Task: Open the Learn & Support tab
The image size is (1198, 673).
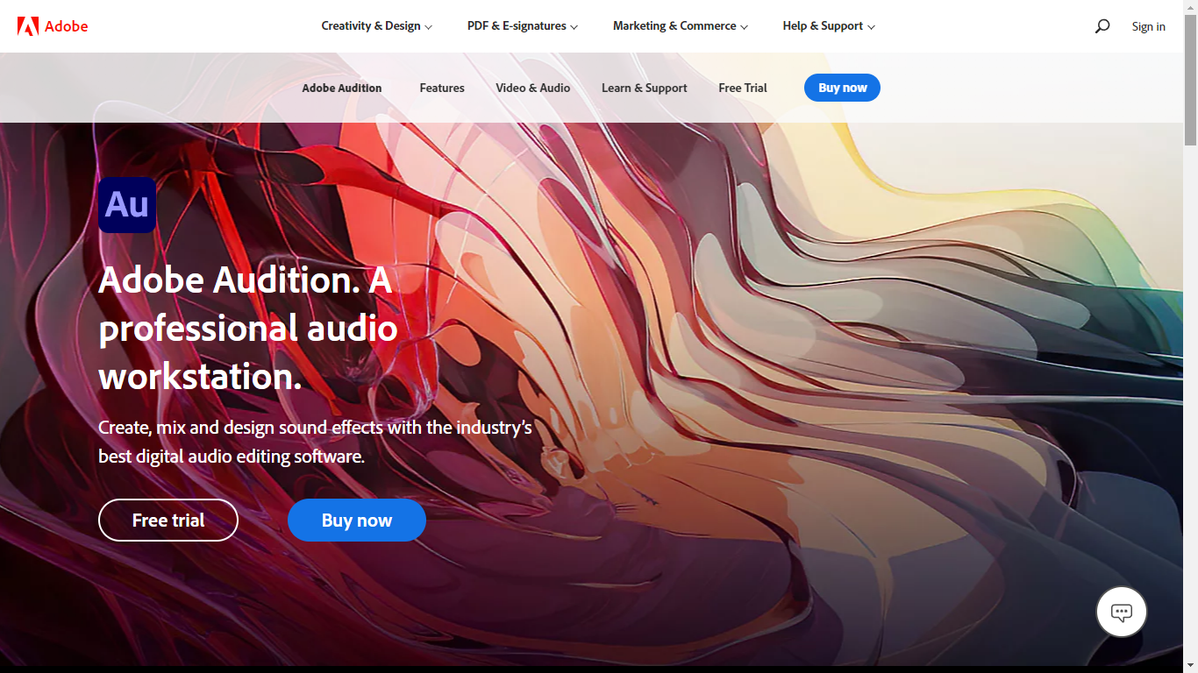Action: [645, 88]
